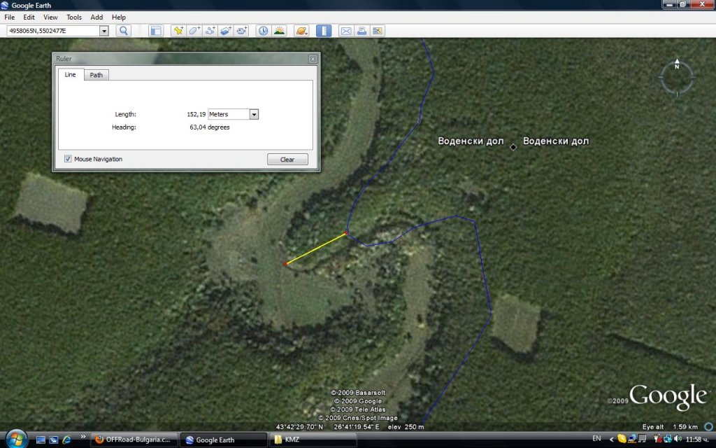Show historical imagery clock icon

(264, 31)
